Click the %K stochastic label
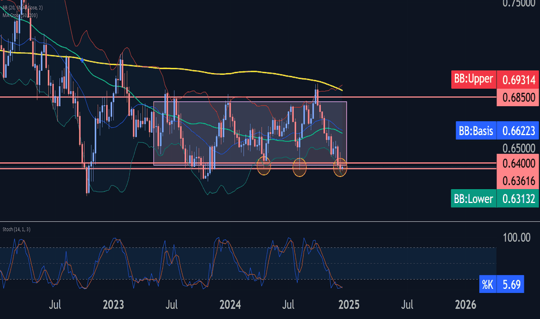Screen dimensions: 540x319 tap(488, 285)
